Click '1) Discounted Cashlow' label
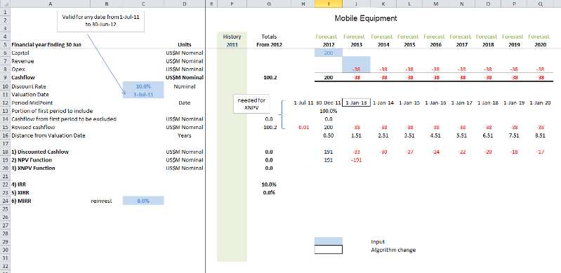This screenshot has height=273, width=561. pos(40,152)
